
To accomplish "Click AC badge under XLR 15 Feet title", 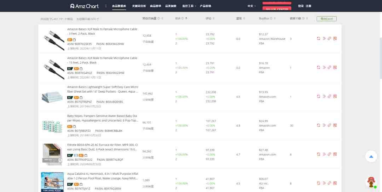I will (x=70, y=68).
